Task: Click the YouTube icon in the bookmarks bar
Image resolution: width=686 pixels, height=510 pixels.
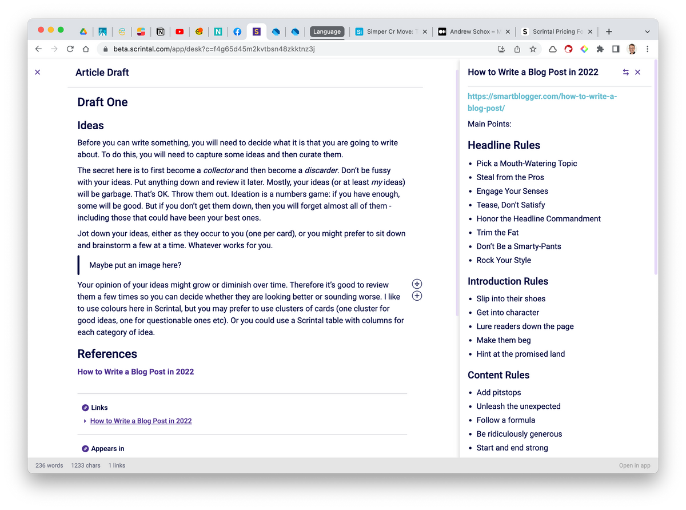Action: click(180, 31)
